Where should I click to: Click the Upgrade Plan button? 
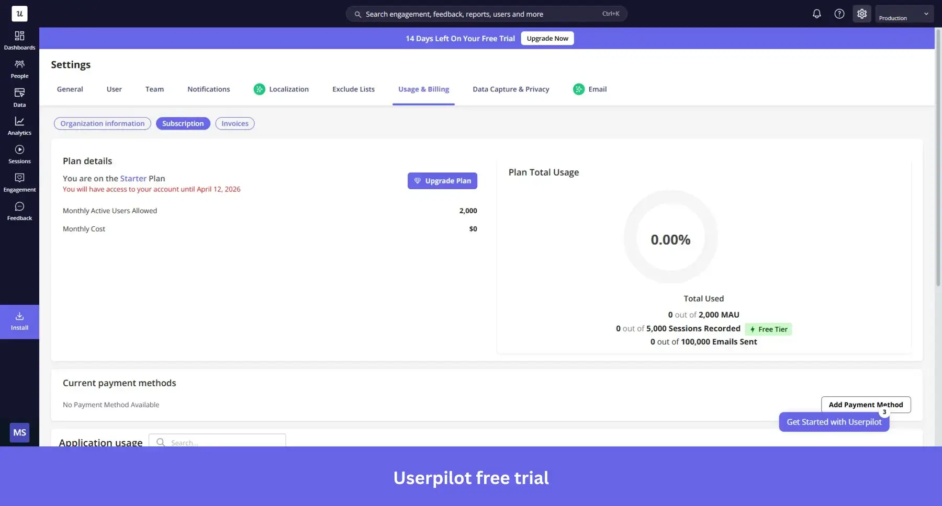click(442, 180)
